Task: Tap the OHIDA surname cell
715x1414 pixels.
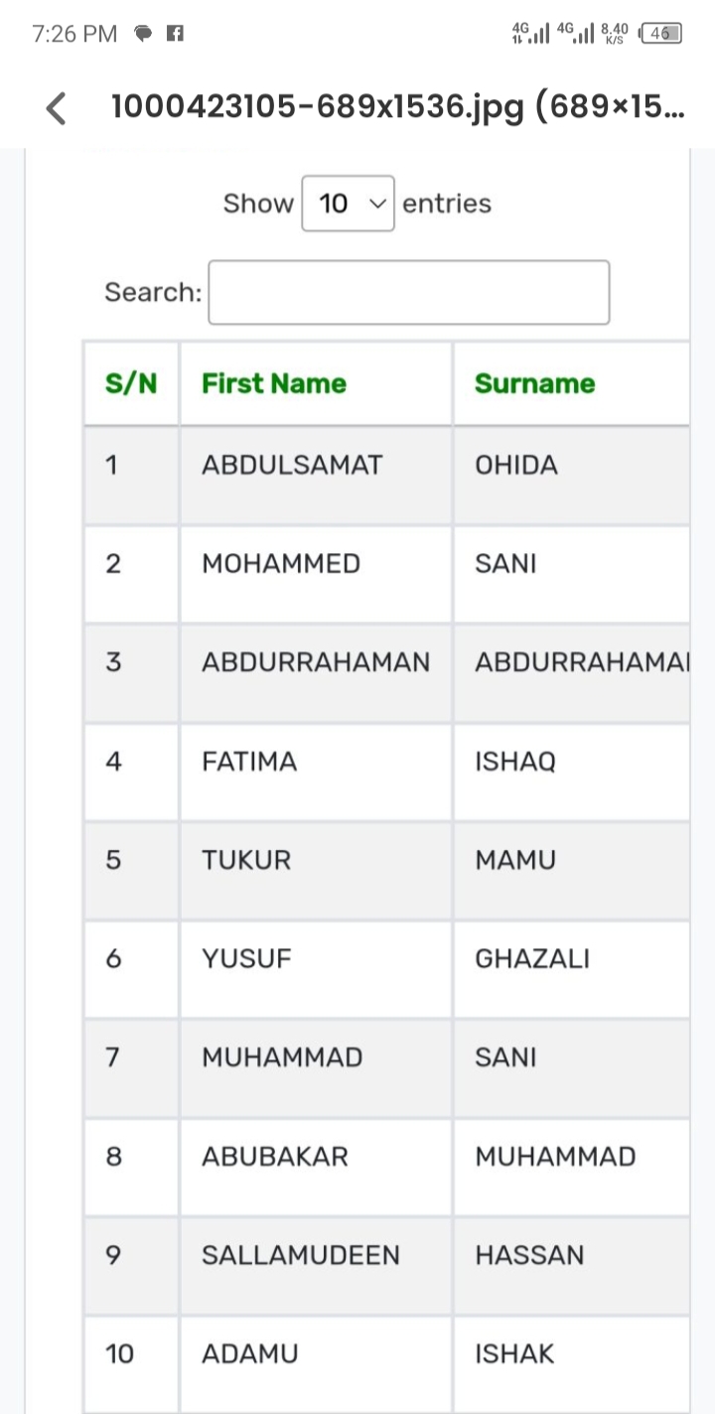Action: (516, 465)
